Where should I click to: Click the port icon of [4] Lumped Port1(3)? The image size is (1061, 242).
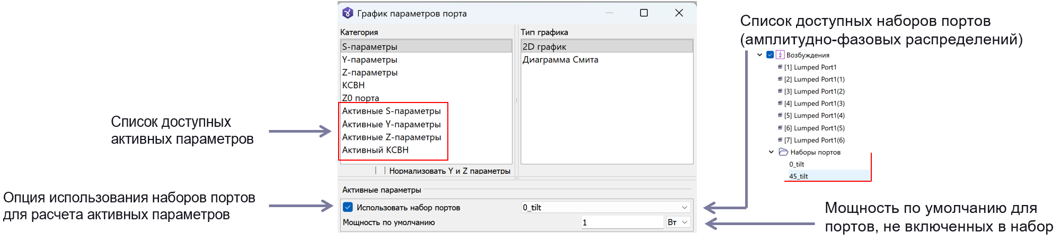780,104
